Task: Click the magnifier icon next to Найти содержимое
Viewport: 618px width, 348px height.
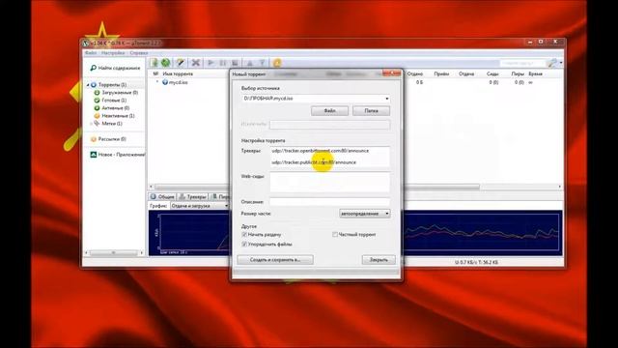Action: pyautogui.click(x=93, y=68)
